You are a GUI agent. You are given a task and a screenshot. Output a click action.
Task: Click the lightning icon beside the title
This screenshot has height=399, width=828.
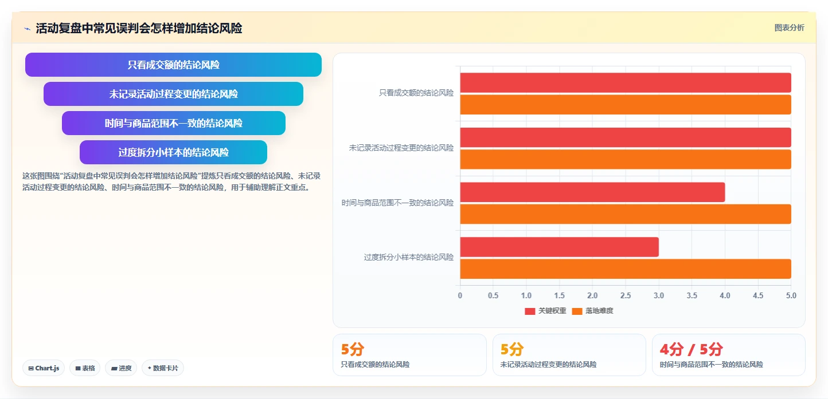coord(27,29)
